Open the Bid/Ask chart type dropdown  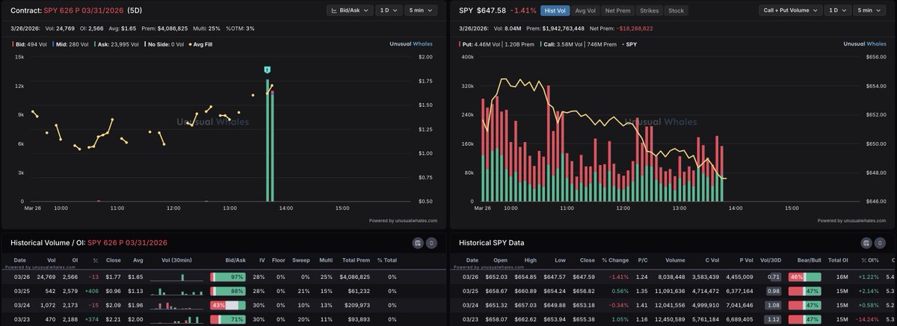pyautogui.click(x=351, y=10)
